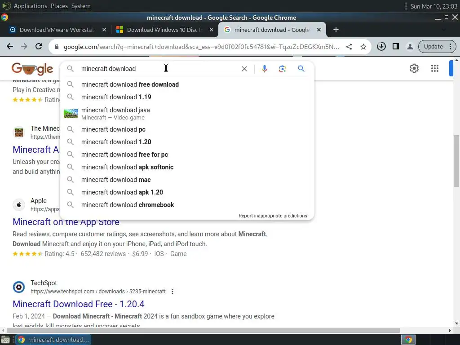Image resolution: width=460 pixels, height=345 pixels.
Task: Click the TechSpot site favicon
Action: coord(19,287)
